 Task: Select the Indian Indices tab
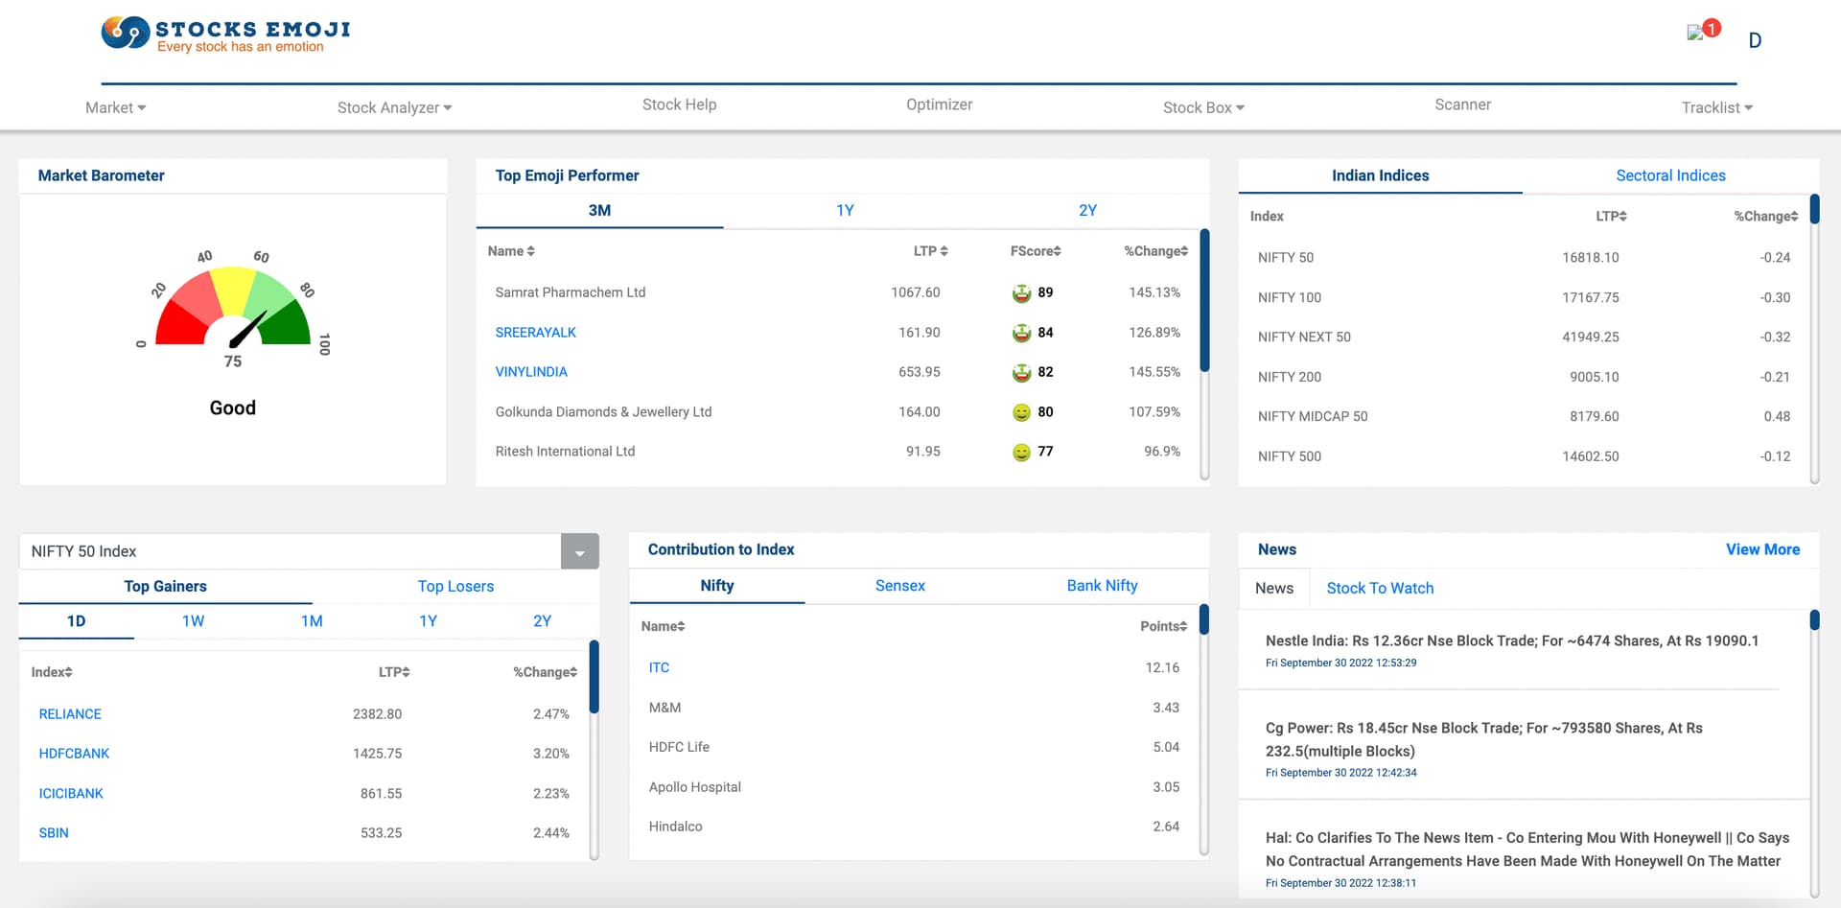[1380, 175]
